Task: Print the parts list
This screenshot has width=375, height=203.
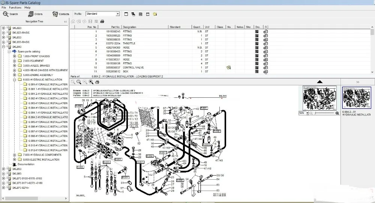Action: tap(102, 21)
